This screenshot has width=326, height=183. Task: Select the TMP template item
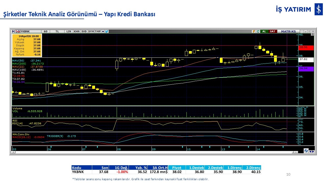(98, 32)
